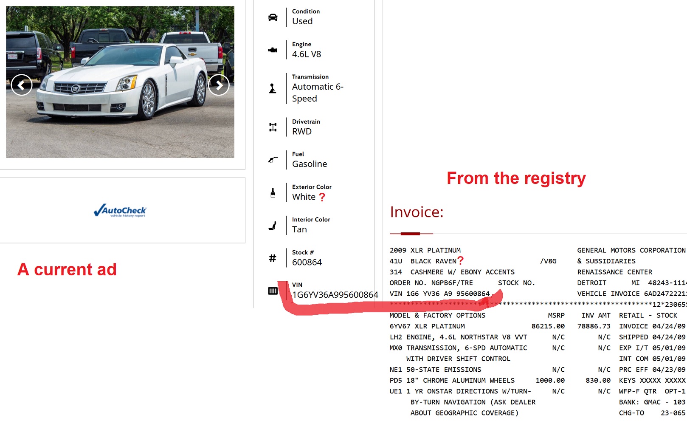Viewport: 687px width, 421px height.
Task: Click the Interior Color seat icon
Action: (273, 226)
